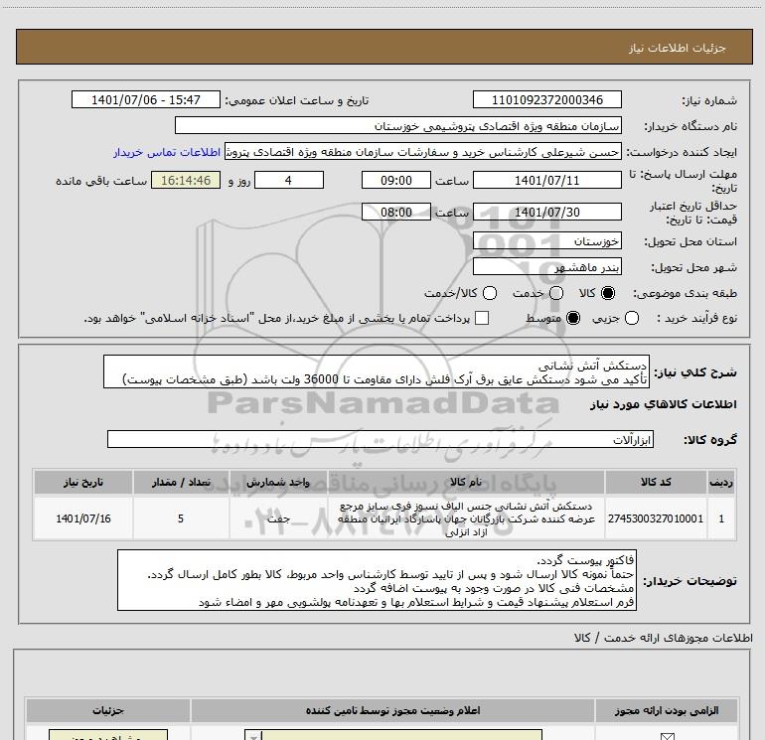The width and height of the screenshot is (765, 740).
Task: Toggle the mandatory license checkbox
Action: (667, 736)
